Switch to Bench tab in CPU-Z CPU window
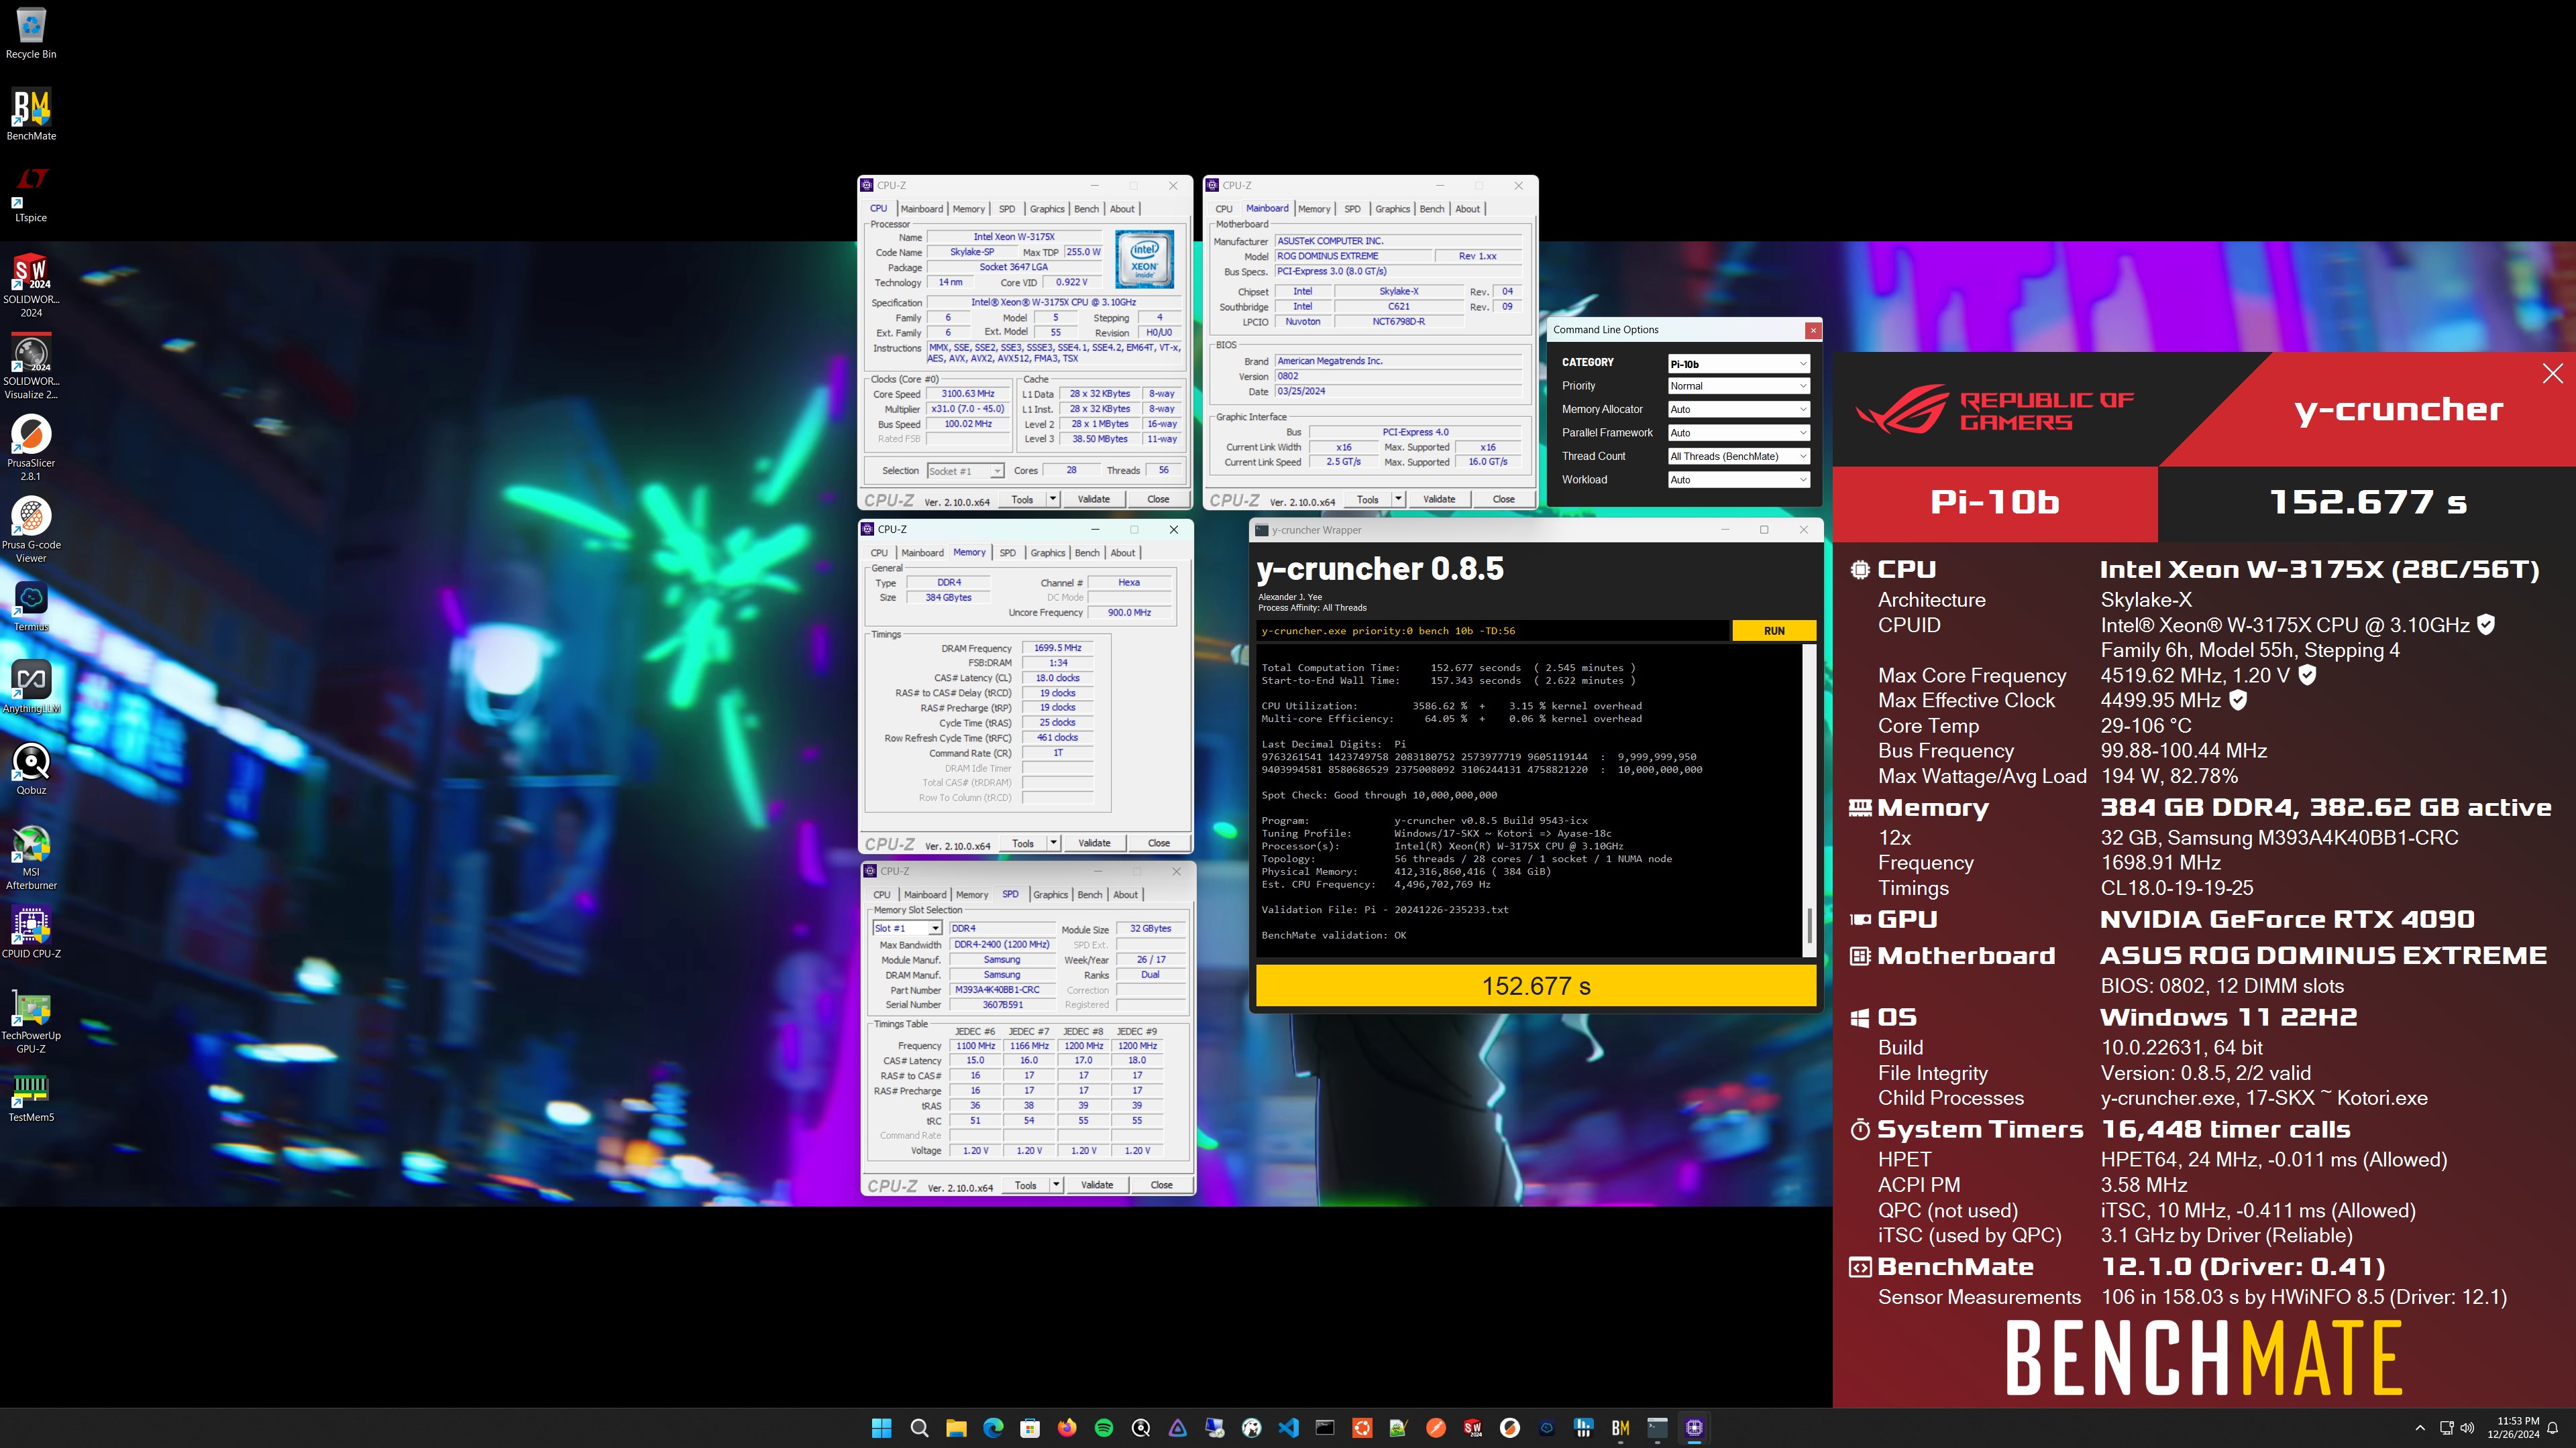This screenshot has width=2576, height=1448. (x=1086, y=209)
